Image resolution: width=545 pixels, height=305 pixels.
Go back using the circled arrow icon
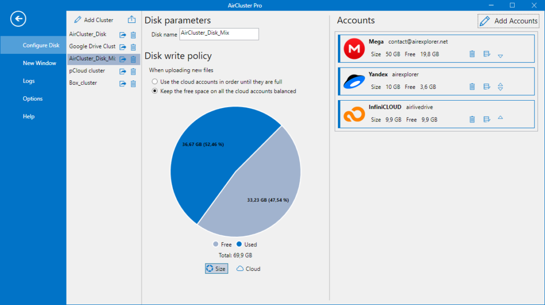tap(18, 19)
